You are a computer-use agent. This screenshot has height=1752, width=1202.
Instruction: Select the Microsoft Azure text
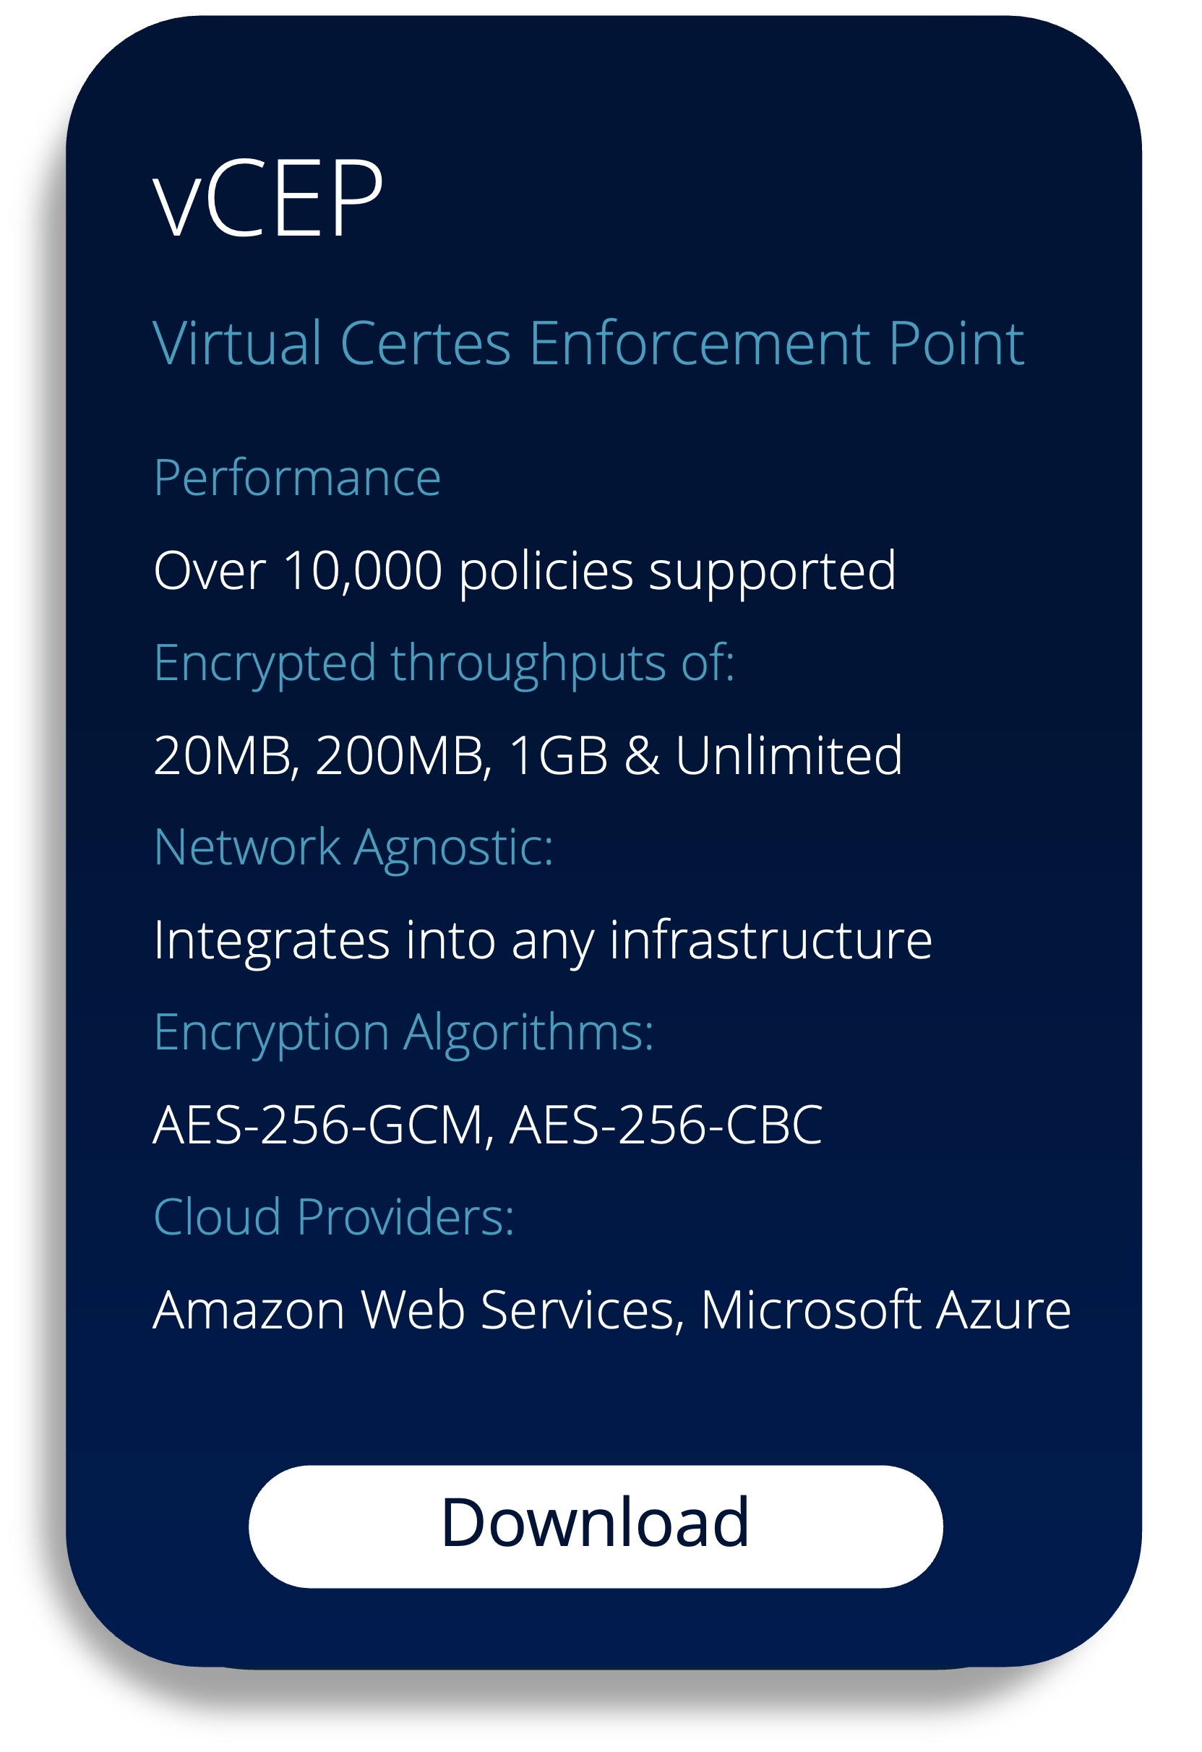pos(886,1310)
